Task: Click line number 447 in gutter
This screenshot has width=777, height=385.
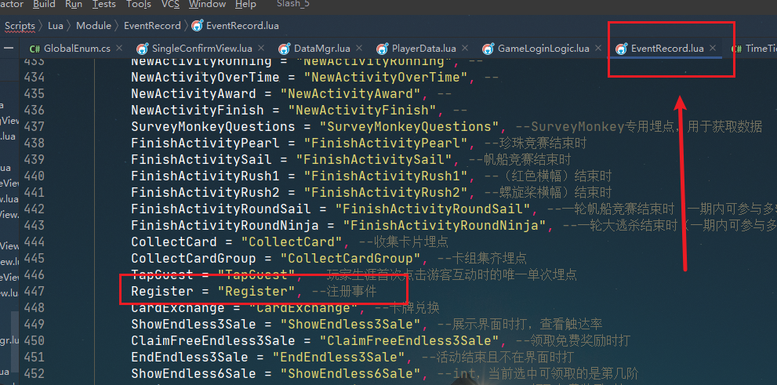Action: (x=34, y=291)
